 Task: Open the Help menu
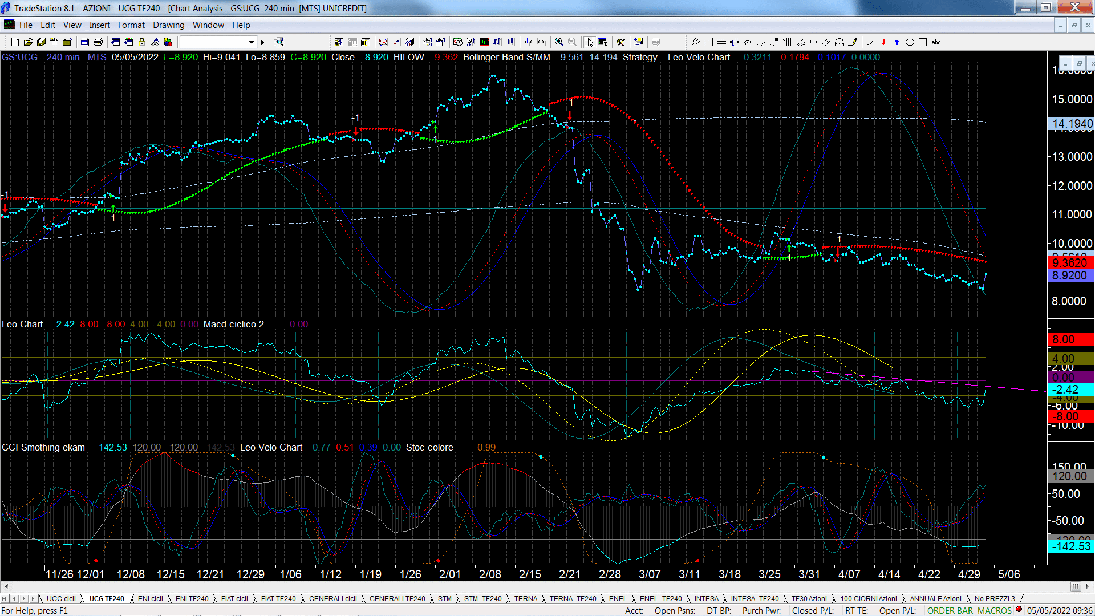tap(241, 25)
